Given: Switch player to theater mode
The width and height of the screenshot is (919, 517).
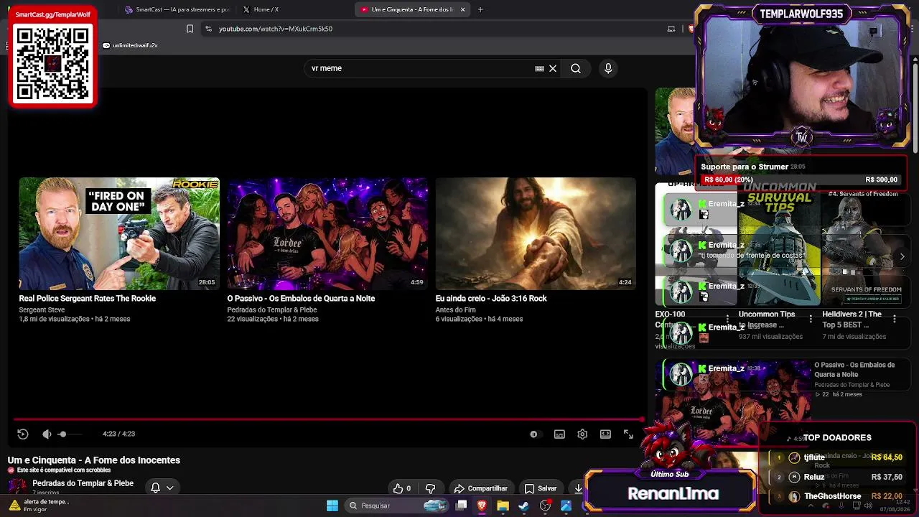Looking at the screenshot, I should point(605,434).
